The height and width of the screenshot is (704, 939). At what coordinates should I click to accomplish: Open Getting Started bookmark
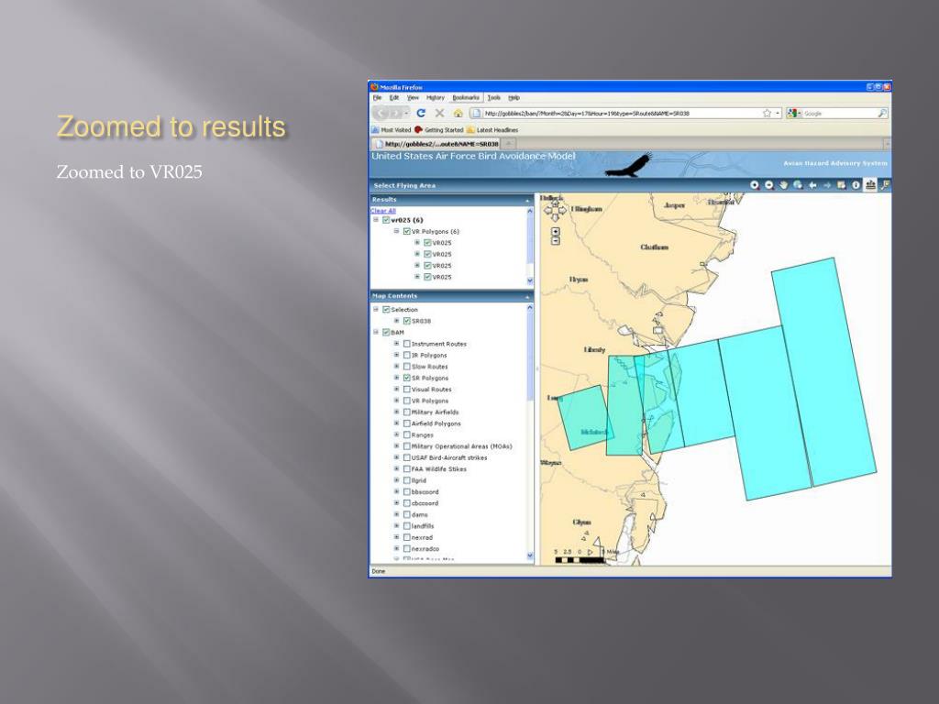[439, 130]
